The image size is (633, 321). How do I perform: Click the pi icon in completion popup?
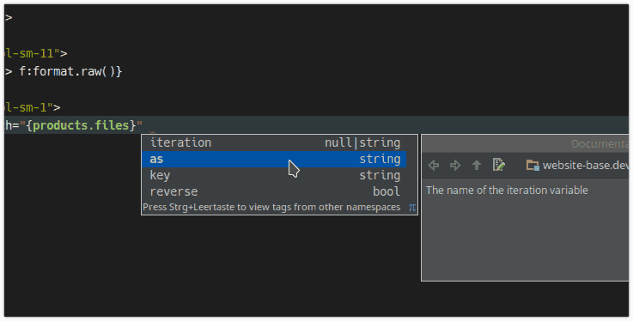411,208
